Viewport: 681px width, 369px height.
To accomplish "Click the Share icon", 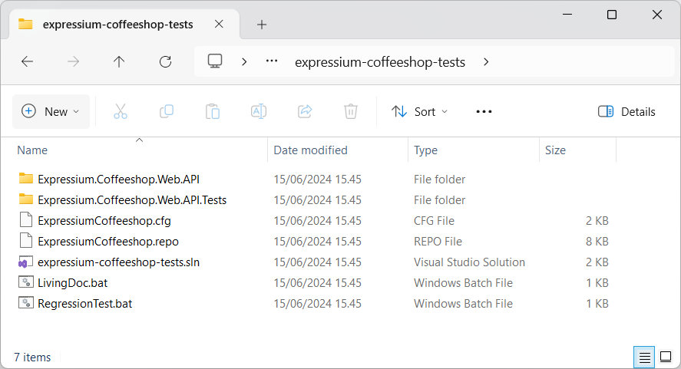I will pyautogui.click(x=305, y=111).
